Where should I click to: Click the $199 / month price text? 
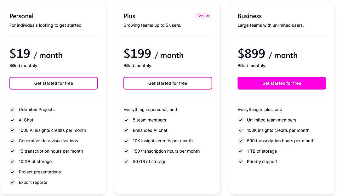point(153,54)
